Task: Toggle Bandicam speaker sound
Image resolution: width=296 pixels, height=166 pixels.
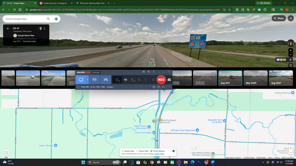Action: 126,80
